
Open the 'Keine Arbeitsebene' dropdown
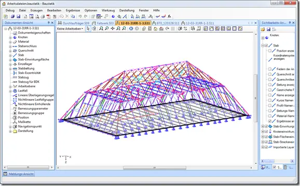[70, 28]
